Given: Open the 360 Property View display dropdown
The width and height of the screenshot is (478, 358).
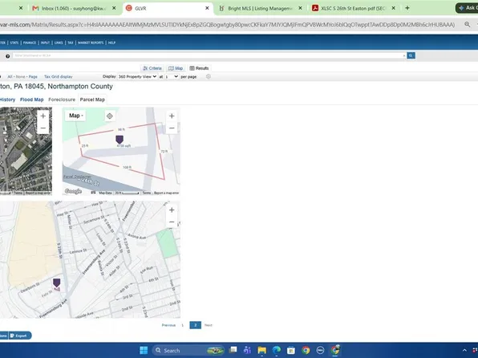Looking at the screenshot, I should (137, 76).
